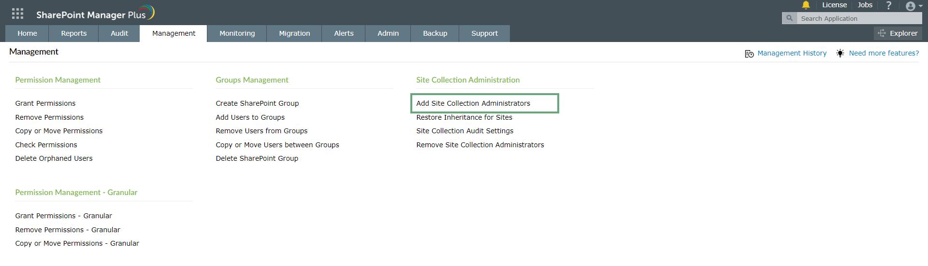Click the License link
This screenshot has height=266, width=928.
tap(834, 5)
